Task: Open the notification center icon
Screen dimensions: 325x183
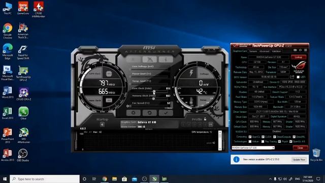Action: tap(318, 179)
